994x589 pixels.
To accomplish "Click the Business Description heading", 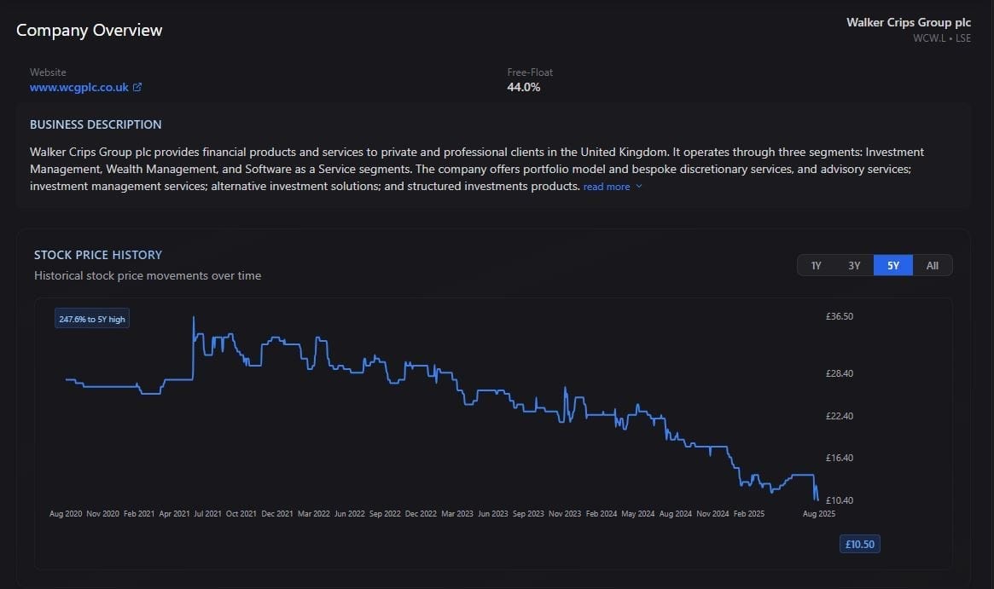I will pyautogui.click(x=96, y=124).
